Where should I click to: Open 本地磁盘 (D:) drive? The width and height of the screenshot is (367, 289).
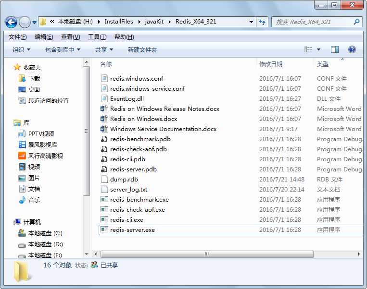41,244
